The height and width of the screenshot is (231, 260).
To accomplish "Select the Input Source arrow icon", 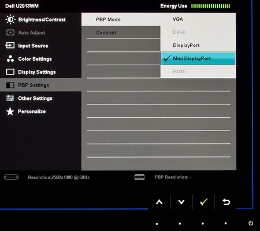I will click(x=10, y=46).
